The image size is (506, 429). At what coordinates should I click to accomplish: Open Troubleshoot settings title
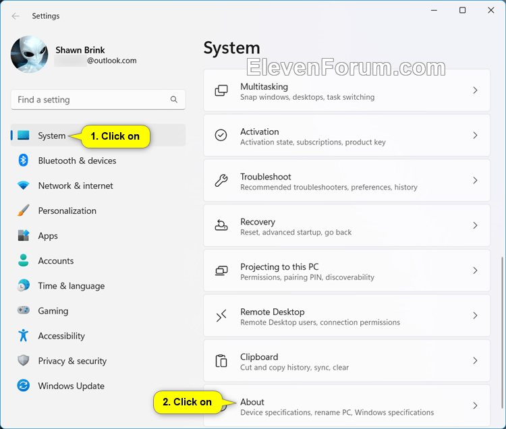266,177
